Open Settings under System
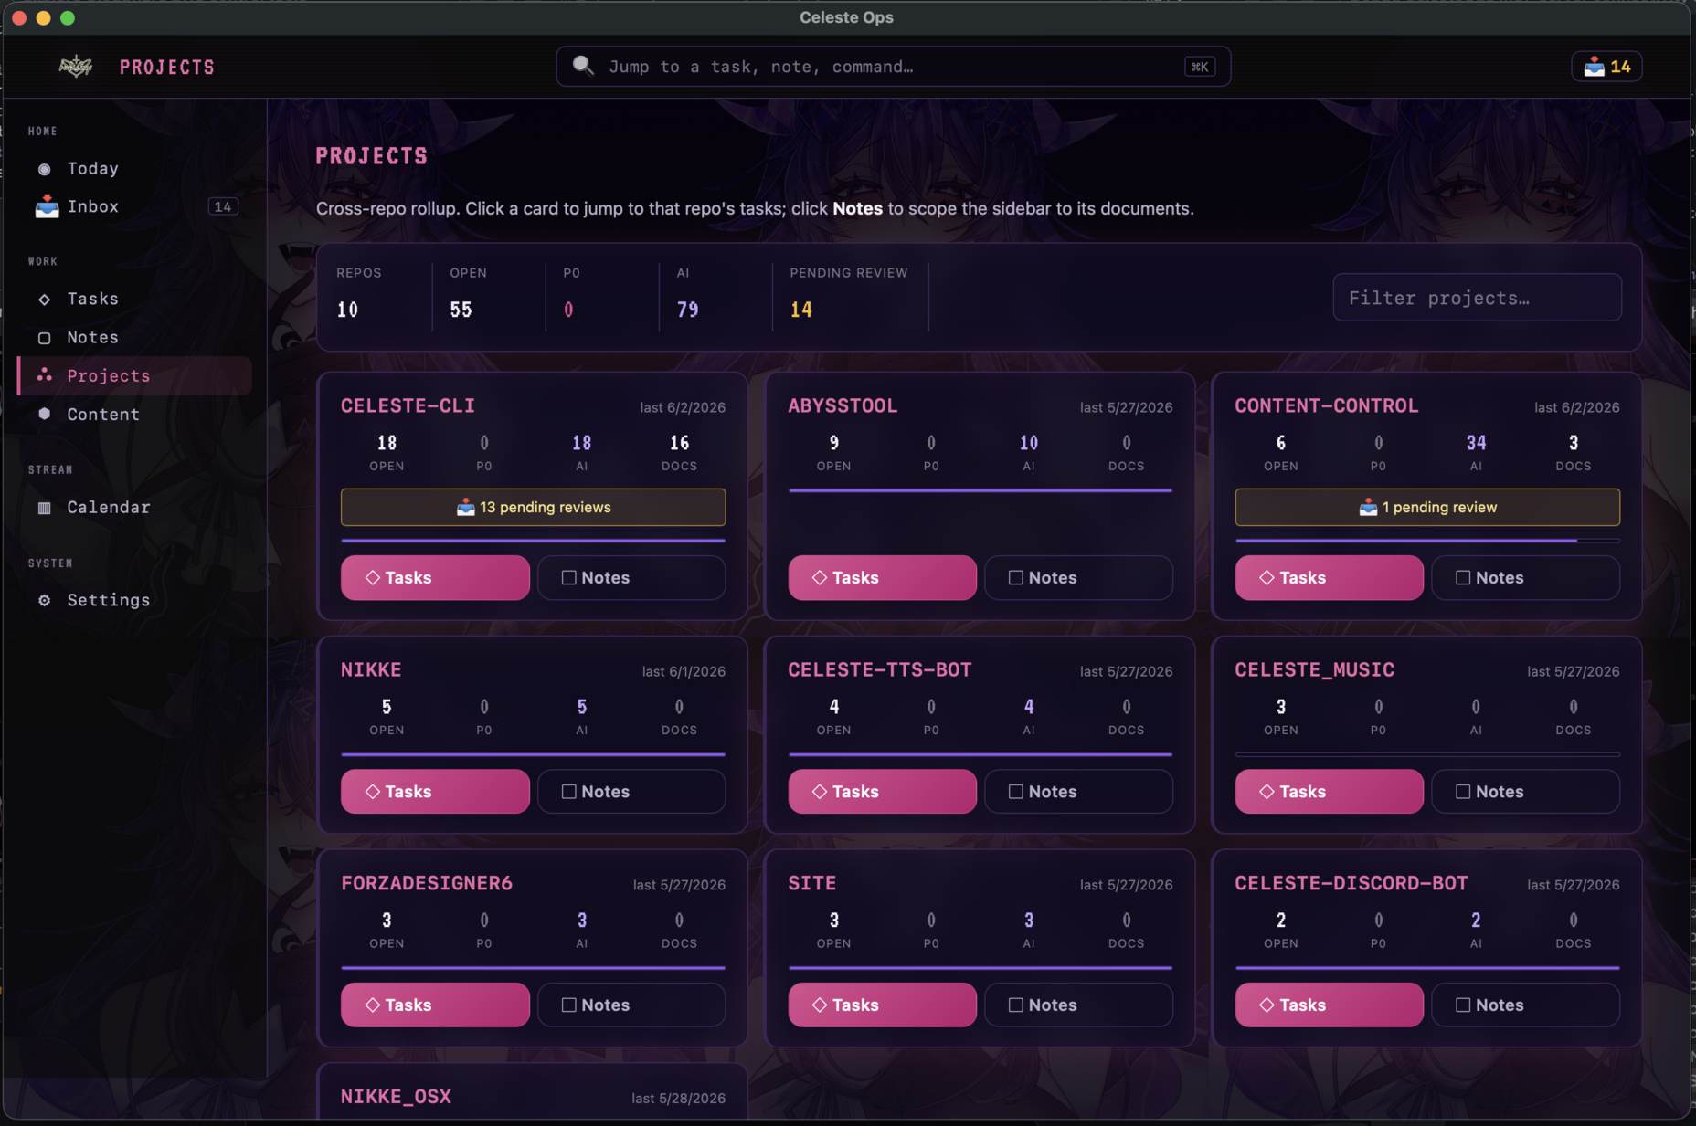 (134, 600)
